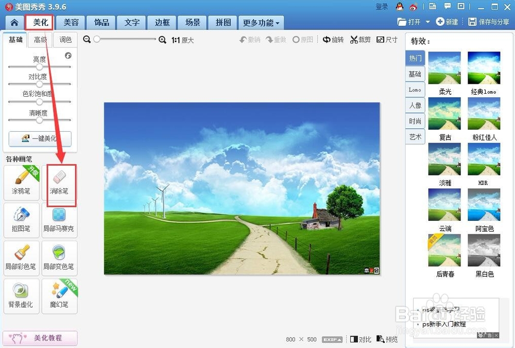
Task: Apply the 经典lomo effect thumbnail
Action: [x=484, y=68]
